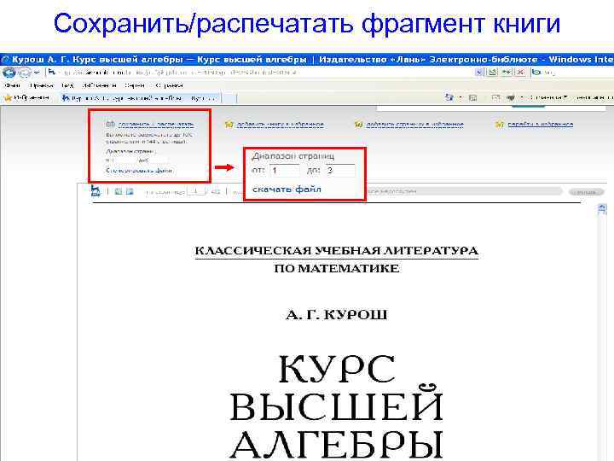Open the Сервис menu
This screenshot has width=614, height=461.
coord(135,85)
